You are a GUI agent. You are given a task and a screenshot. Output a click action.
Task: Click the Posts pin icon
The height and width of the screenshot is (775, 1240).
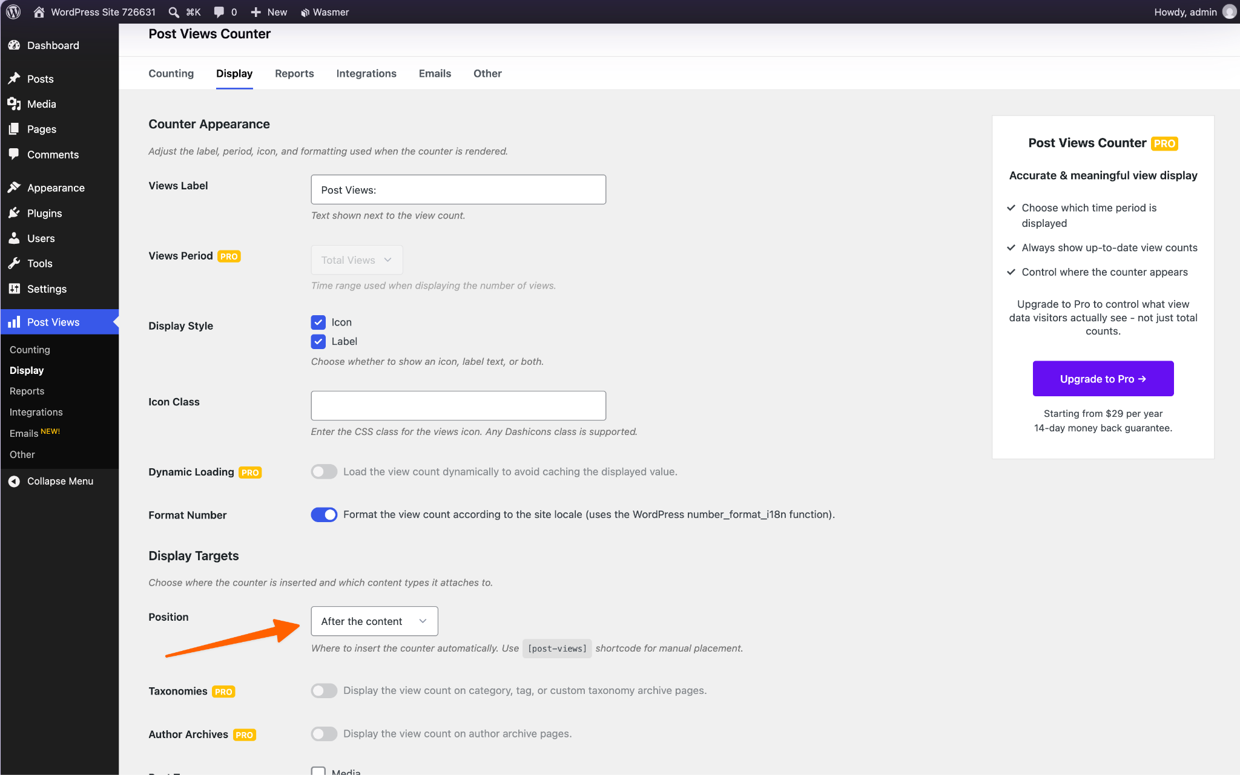(x=14, y=79)
